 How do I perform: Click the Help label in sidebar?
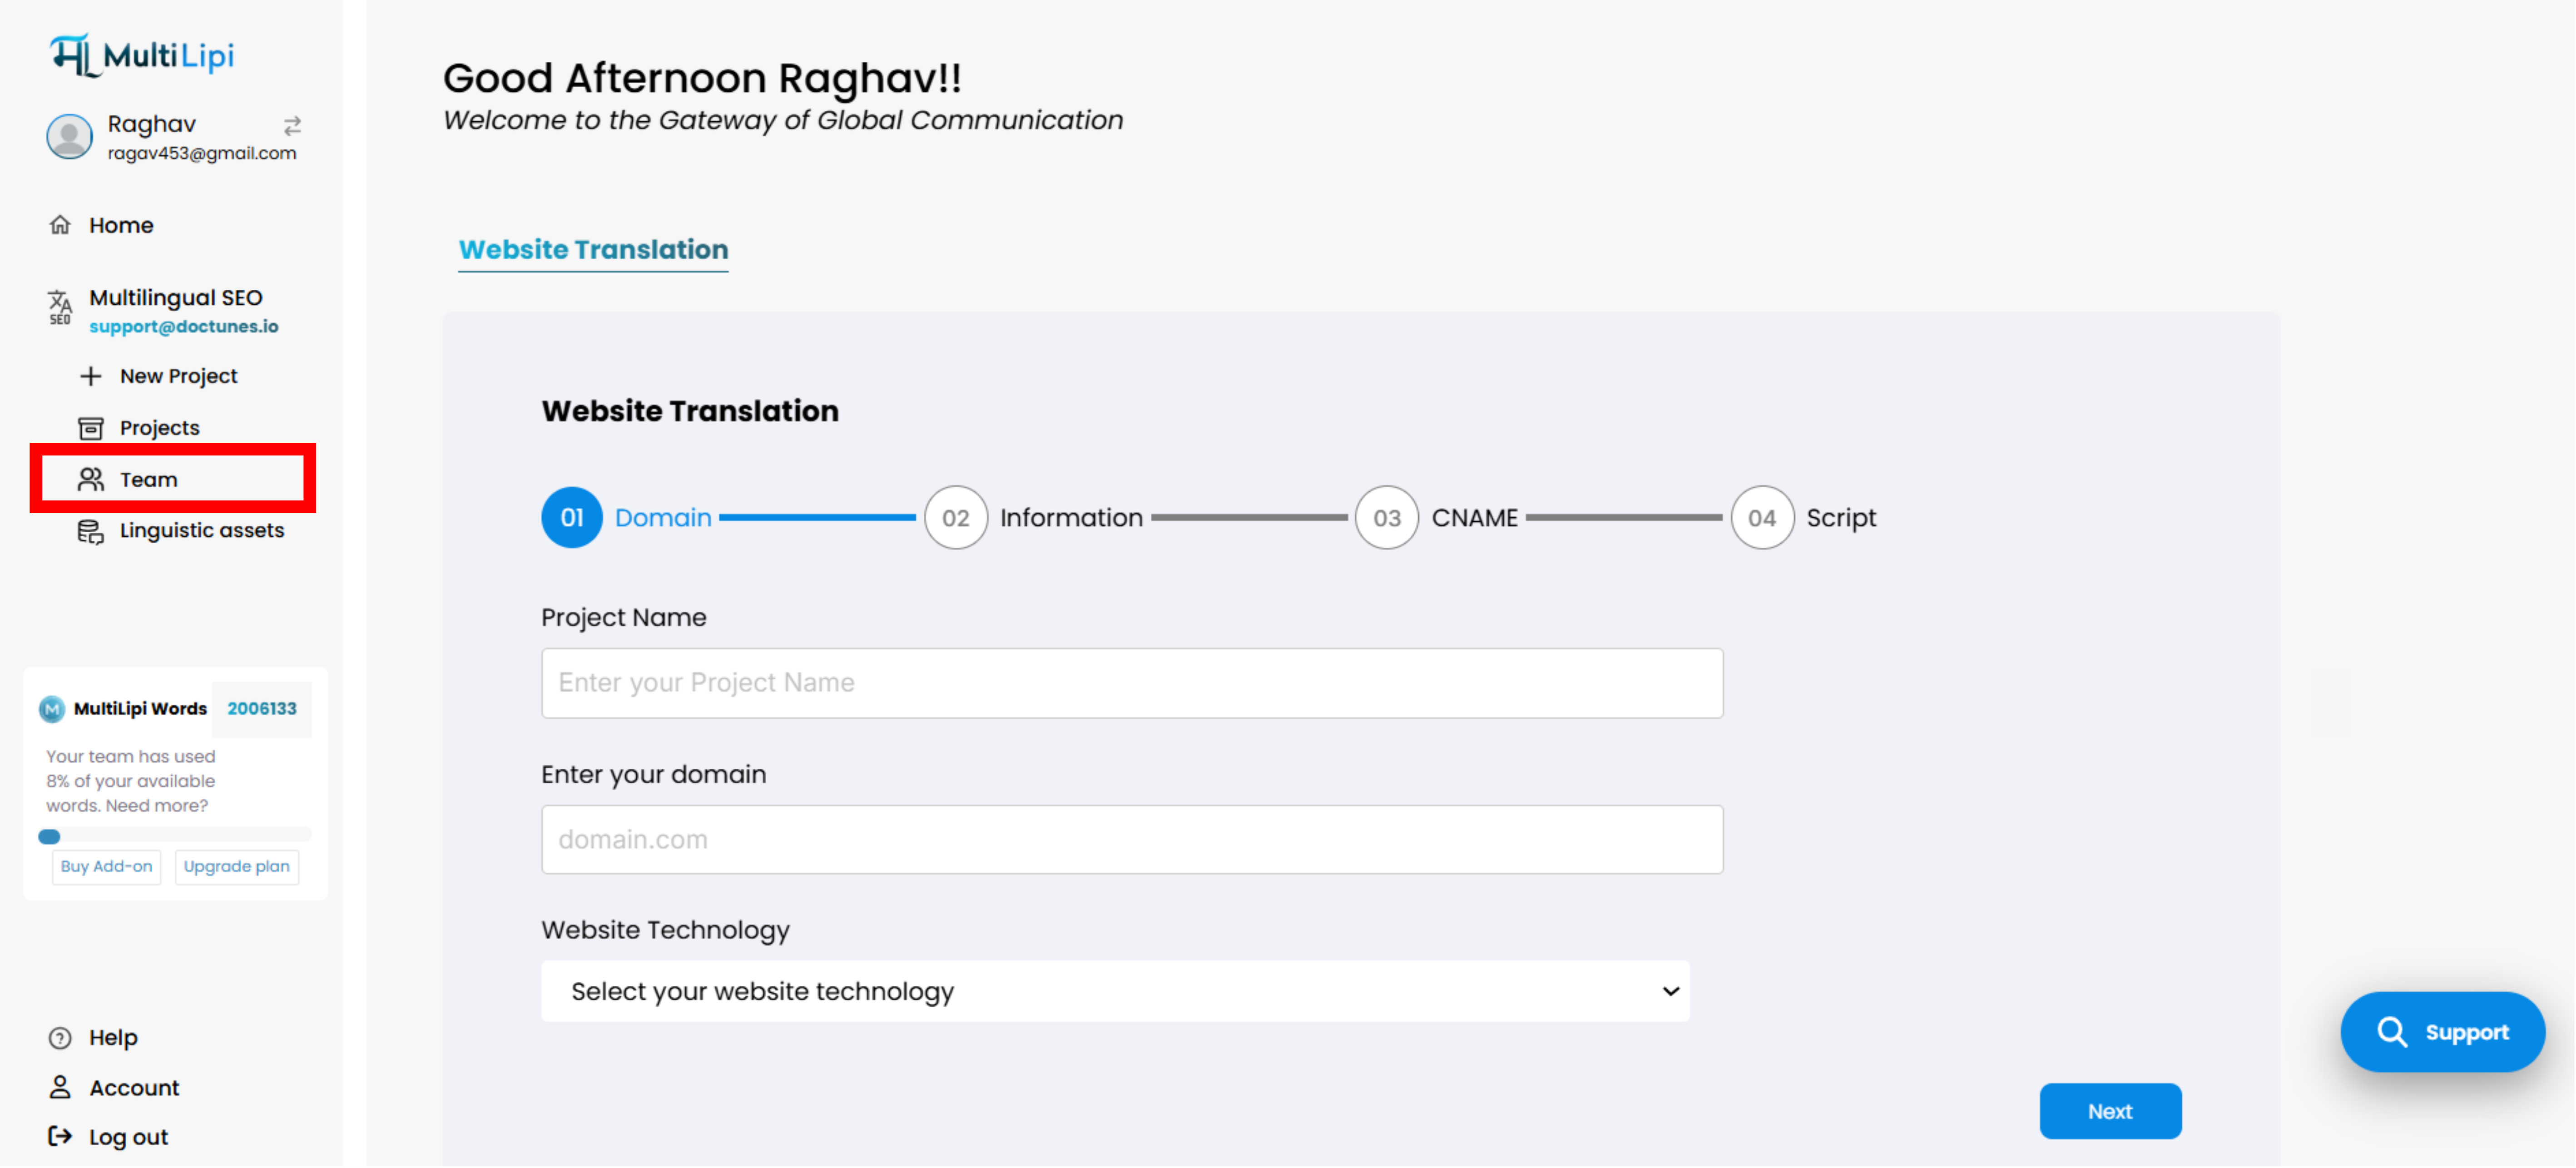click(113, 1038)
